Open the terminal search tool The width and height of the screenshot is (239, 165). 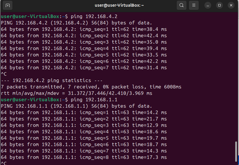[181, 5]
